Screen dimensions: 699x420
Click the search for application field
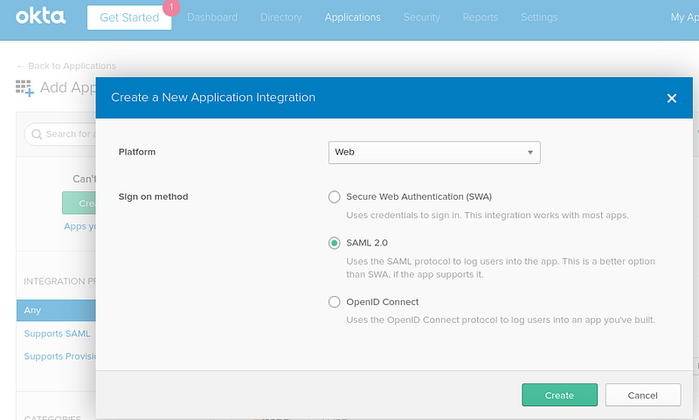click(60, 134)
